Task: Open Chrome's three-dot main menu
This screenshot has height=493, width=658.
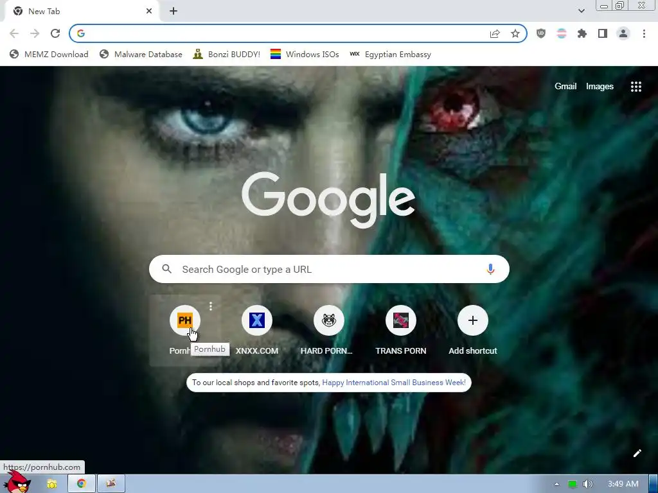Action: 644,33
